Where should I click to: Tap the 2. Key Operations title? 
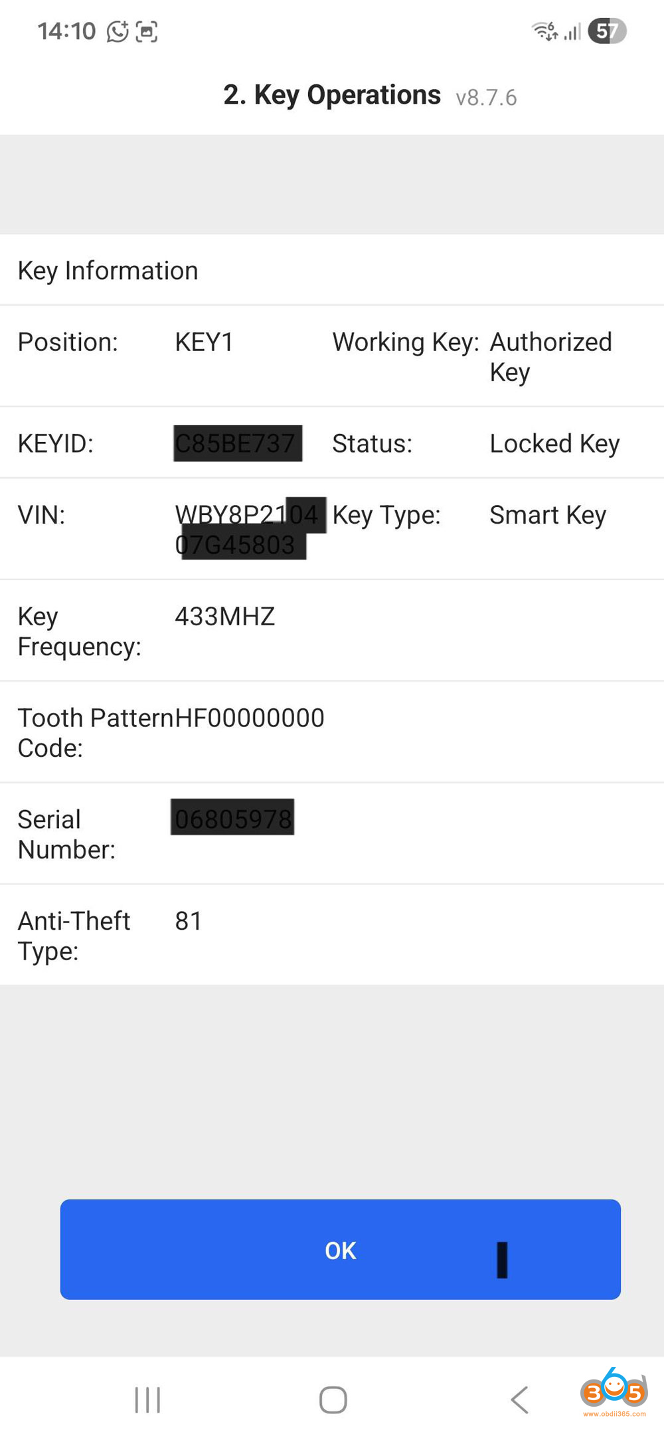coord(332,95)
